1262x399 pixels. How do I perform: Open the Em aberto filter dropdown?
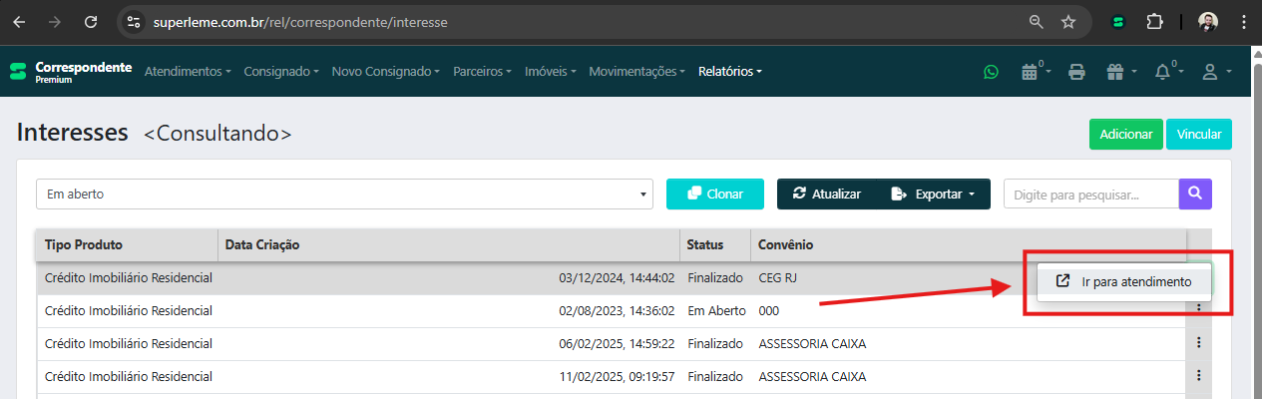coord(344,194)
